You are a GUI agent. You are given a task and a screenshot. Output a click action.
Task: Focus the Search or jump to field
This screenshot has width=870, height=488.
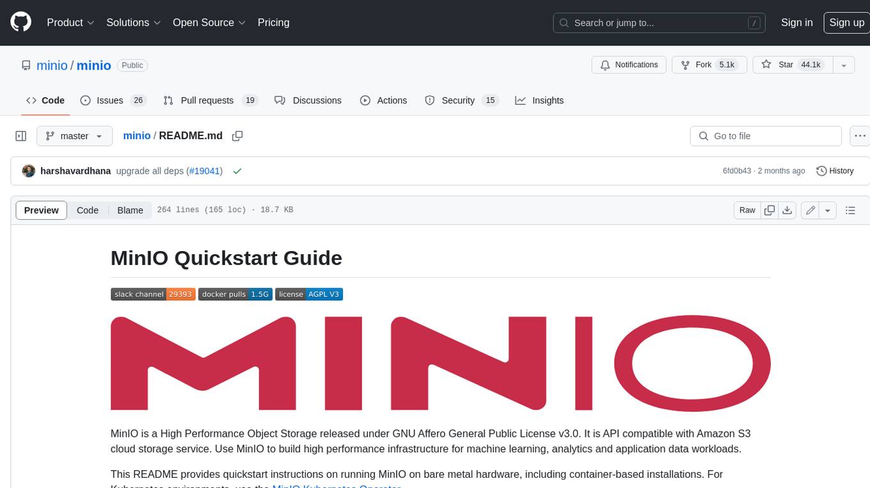click(660, 22)
